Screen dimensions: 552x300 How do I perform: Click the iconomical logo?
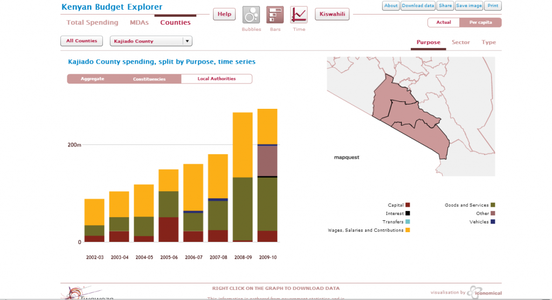[484, 292]
